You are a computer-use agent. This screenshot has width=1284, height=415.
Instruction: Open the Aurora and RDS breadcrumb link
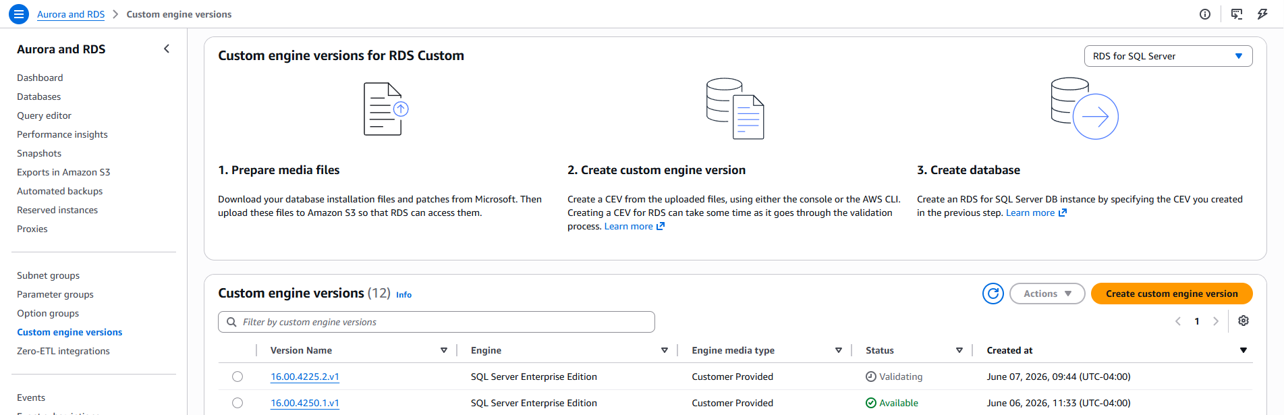[x=71, y=14]
